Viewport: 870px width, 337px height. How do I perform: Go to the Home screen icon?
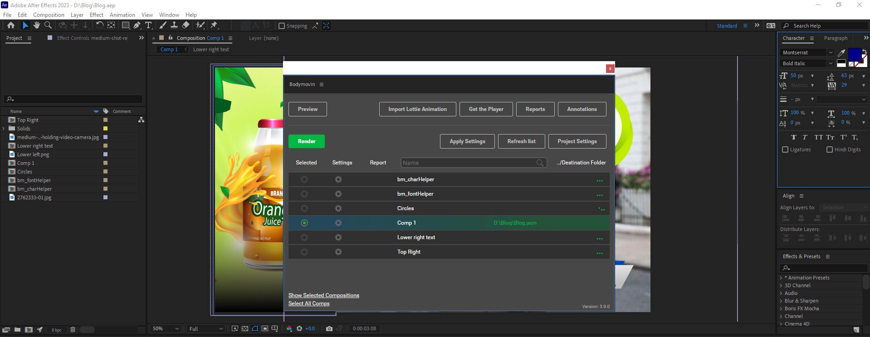pyautogui.click(x=11, y=25)
